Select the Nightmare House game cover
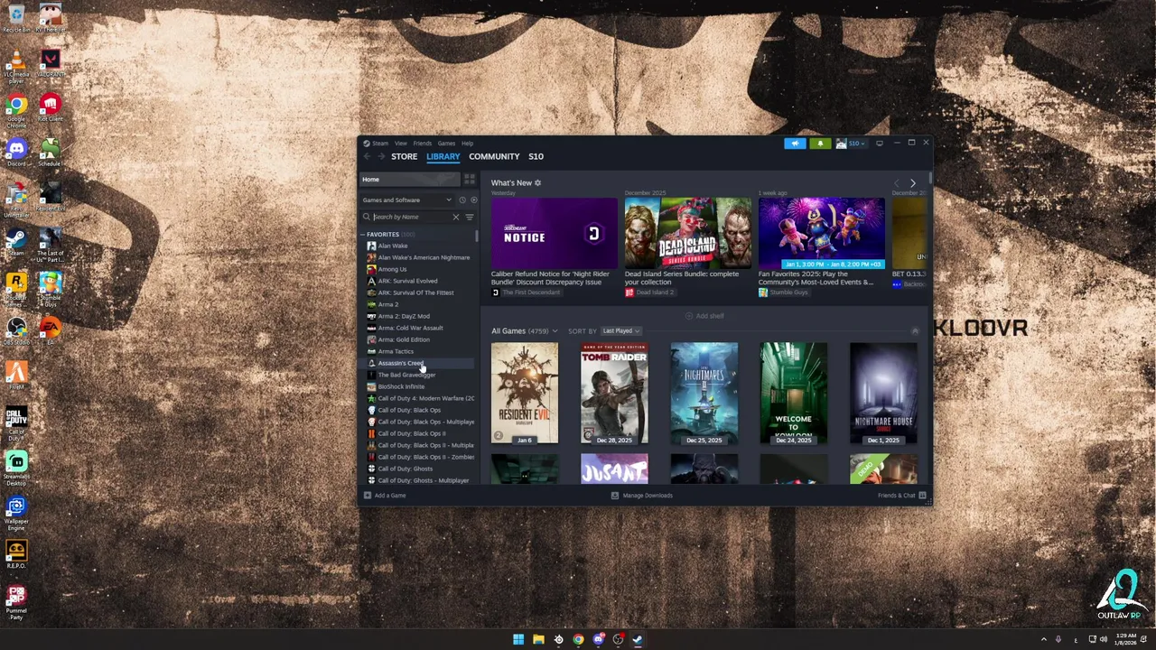Image resolution: width=1156 pixels, height=650 pixels. click(x=883, y=394)
